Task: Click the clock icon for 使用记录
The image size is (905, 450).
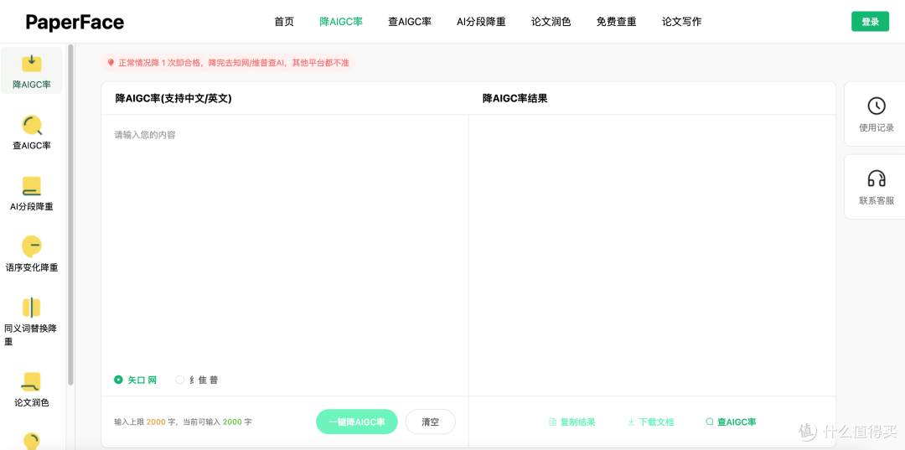Action: click(877, 106)
